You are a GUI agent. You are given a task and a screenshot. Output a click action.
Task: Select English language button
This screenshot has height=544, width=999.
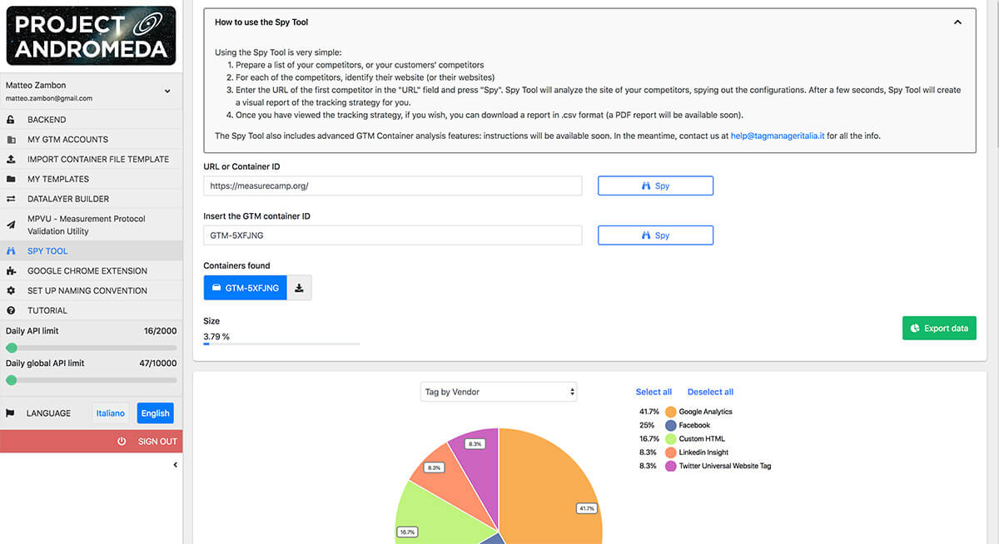coord(156,413)
